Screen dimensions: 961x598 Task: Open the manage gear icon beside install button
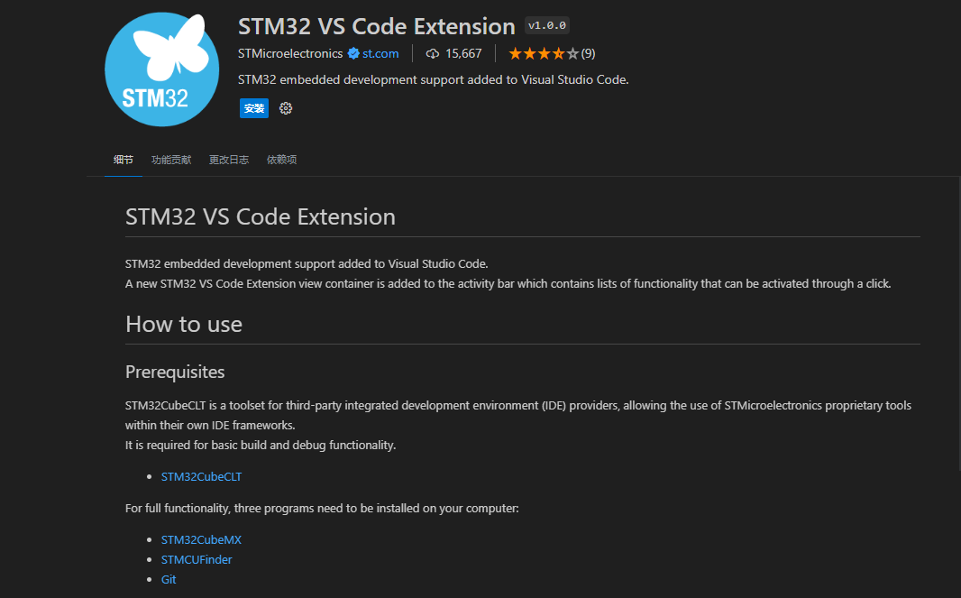pyautogui.click(x=286, y=108)
